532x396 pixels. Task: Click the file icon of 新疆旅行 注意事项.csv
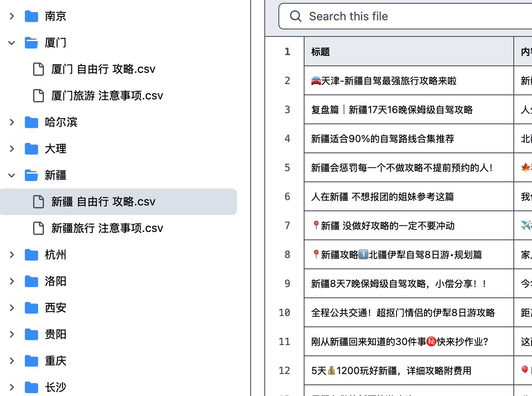[39, 228]
